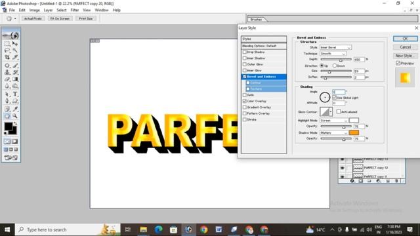Open the Filter menu
The width and height of the screenshot is (420, 236).
pos(75,10)
